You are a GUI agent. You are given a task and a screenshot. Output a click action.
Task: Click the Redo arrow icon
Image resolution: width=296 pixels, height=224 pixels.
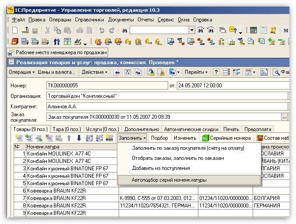(x=112, y=30)
